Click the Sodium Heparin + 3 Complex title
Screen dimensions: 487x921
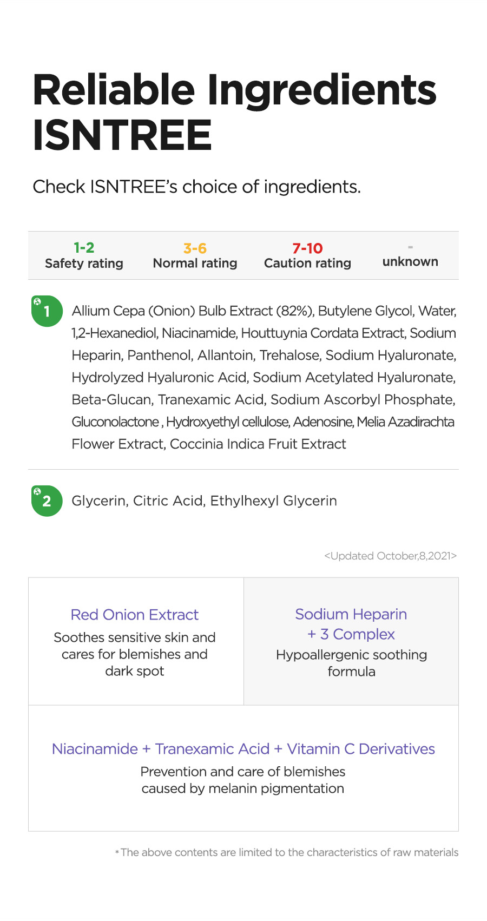pos(351,624)
